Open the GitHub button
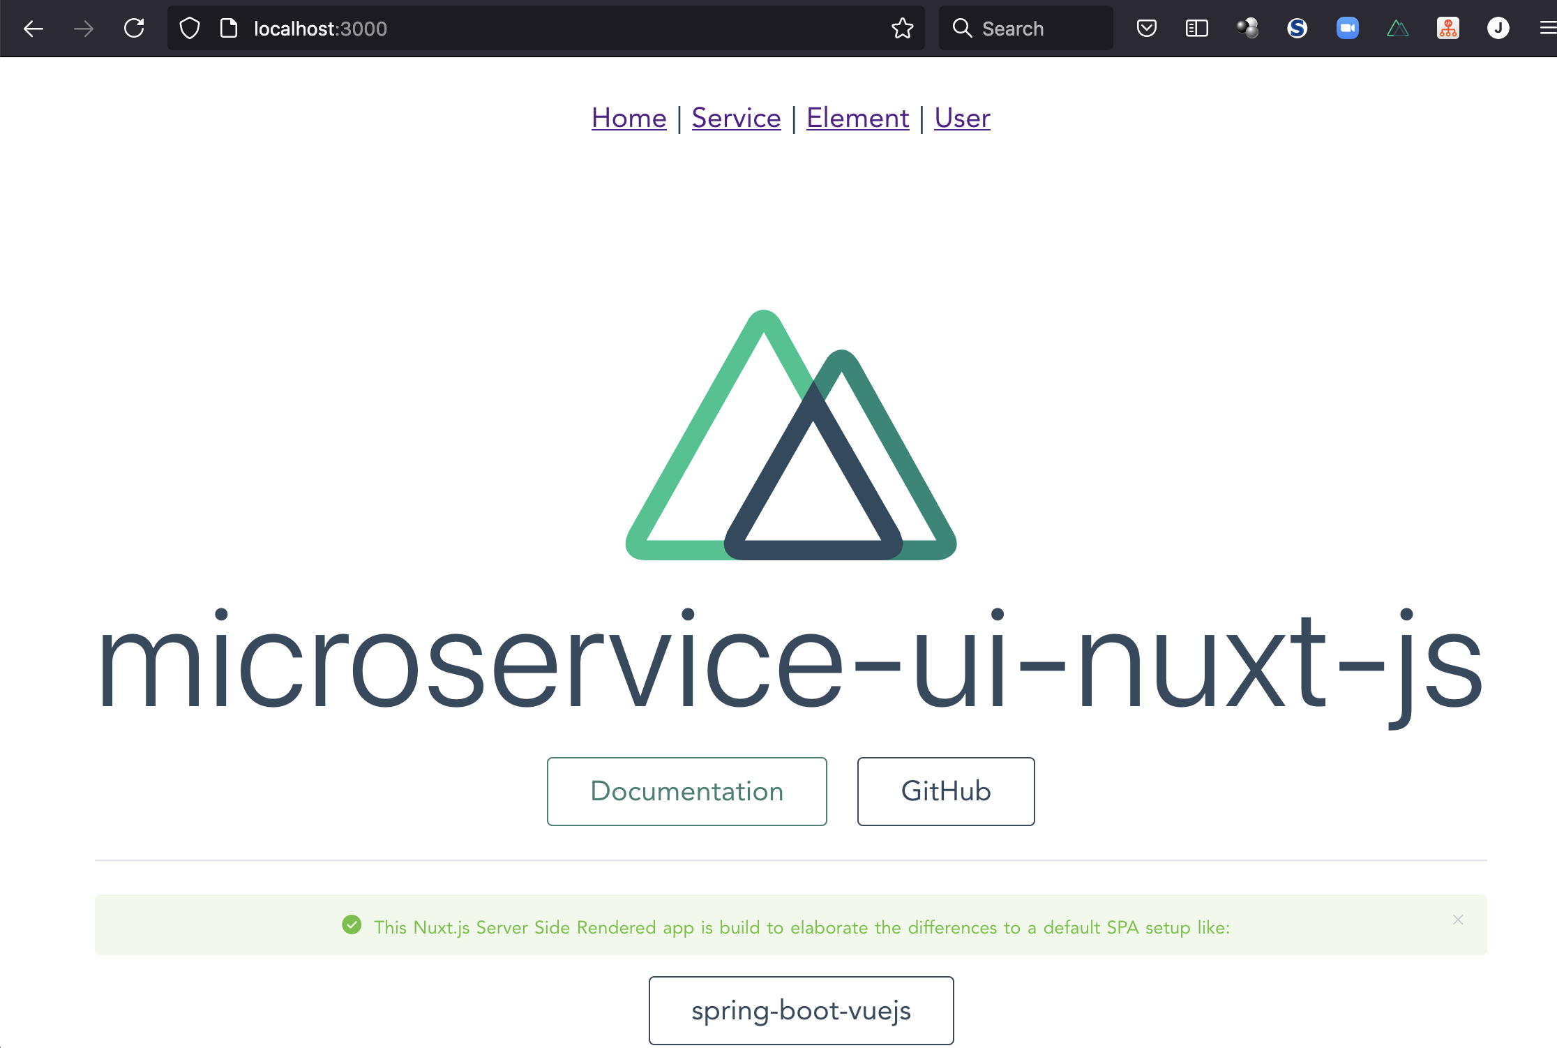 click(x=945, y=791)
